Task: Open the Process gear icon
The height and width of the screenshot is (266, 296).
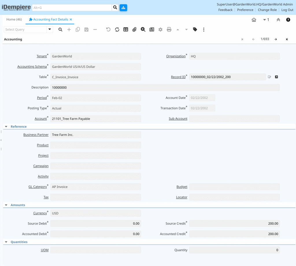Action: [x=160, y=29]
